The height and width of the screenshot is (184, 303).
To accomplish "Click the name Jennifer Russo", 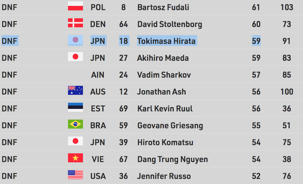I will (164, 176).
